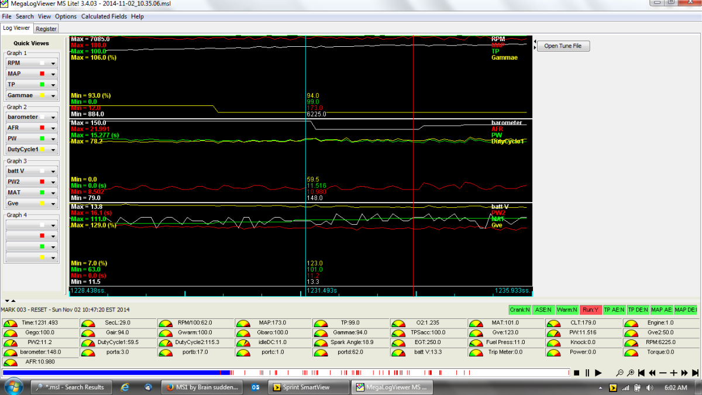Pause the log playback
702x395 pixels.
pyautogui.click(x=587, y=373)
